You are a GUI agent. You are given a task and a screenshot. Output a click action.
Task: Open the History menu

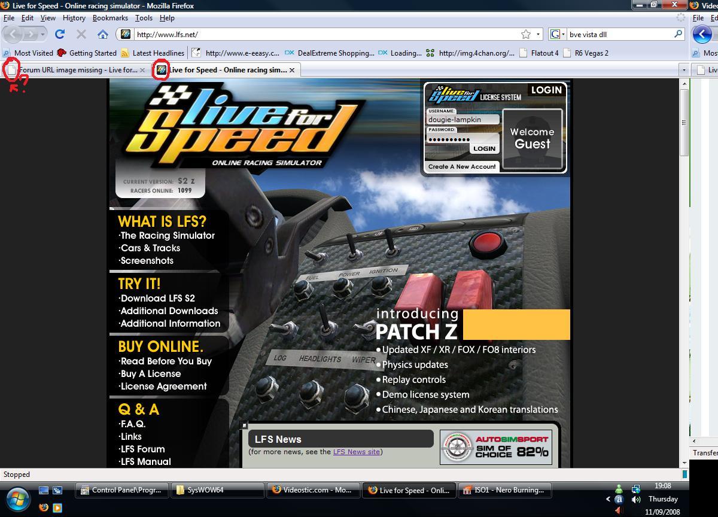coord(74,18)
